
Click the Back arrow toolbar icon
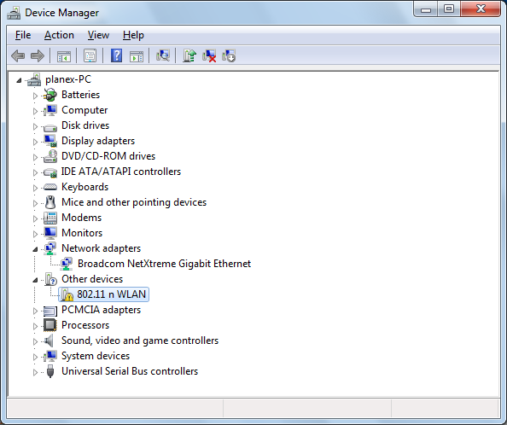coord(18,56)
